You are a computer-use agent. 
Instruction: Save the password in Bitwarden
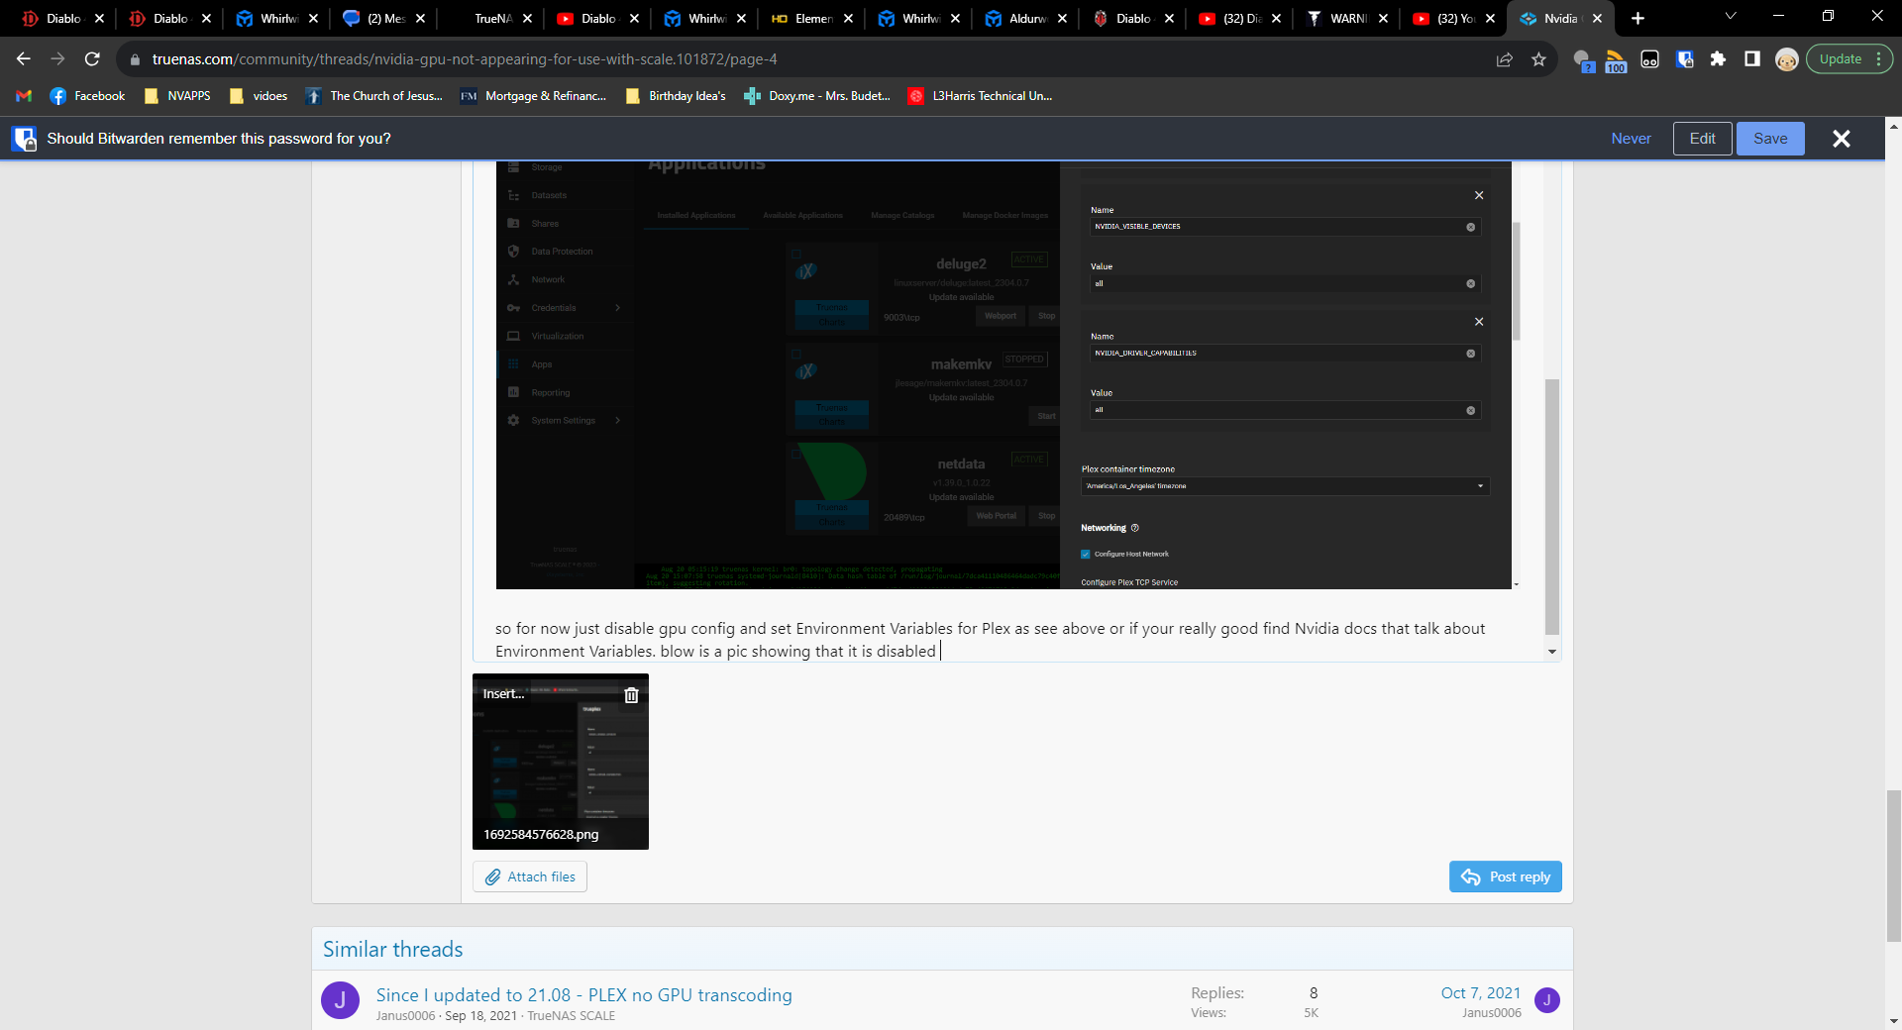click(1770, 139)
